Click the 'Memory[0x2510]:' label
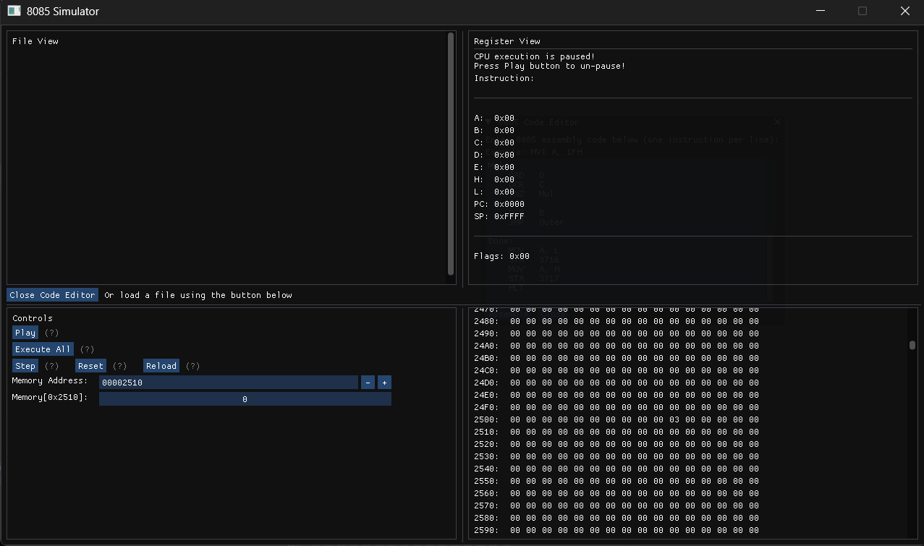The height and width of the screenshot is (546, 924). coord(50,397)
